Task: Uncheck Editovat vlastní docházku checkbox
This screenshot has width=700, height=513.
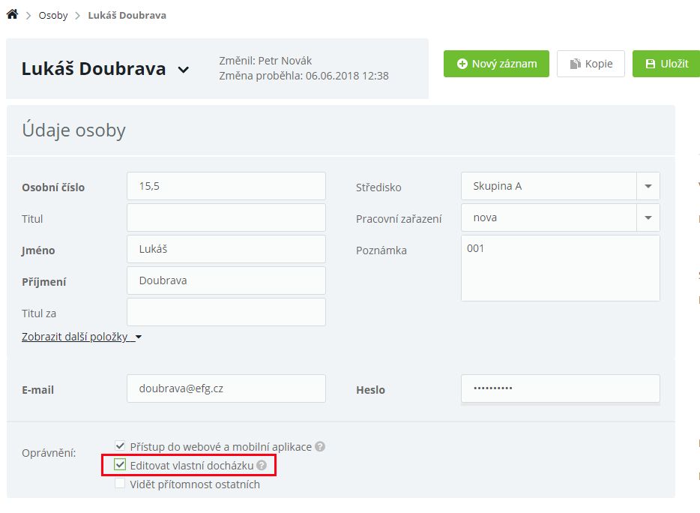Action: coord(120,465)
